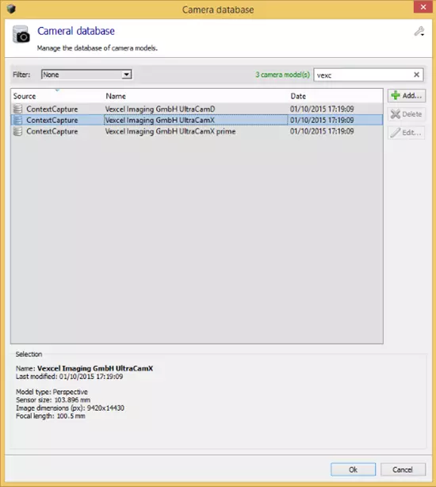Cancel the camera database dialog
Screen dimensions: 436x487
click(x=403, y=470)
